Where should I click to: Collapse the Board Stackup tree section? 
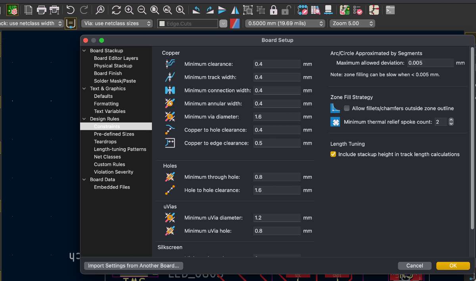(84, 51)
